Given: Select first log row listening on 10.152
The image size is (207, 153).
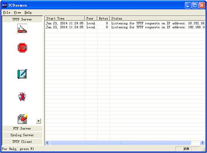Looking at the screenshot, I should [x=125, y=23].
